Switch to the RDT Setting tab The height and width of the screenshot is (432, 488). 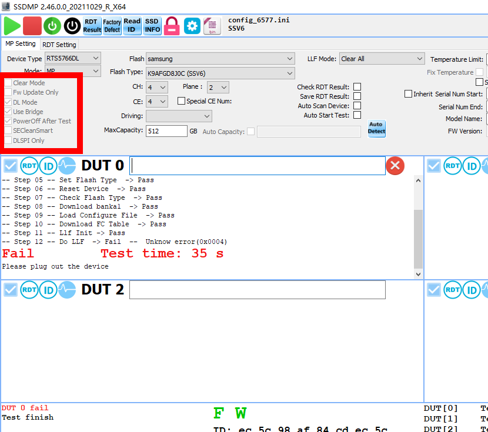(x=59, y=45)
